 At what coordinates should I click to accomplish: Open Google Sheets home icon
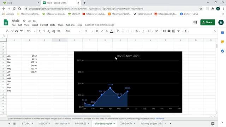coord(6,22)
